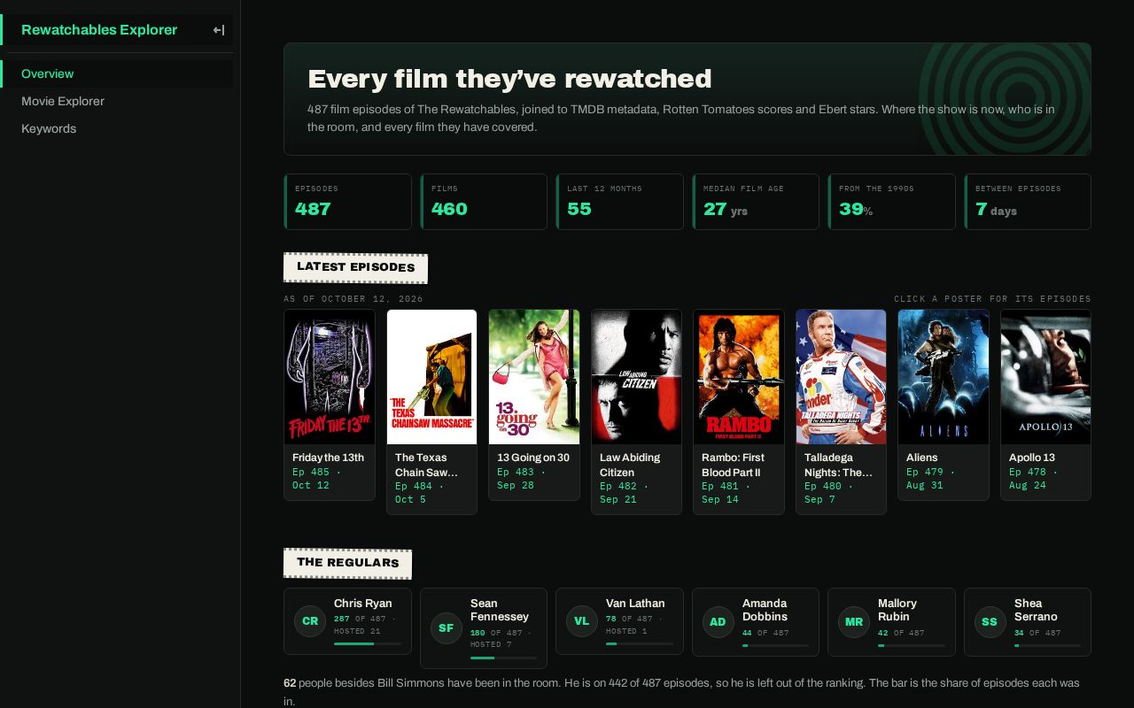1134x708 pixels.
Task: Click the AD avatar for Amanda Dobbins
Action: (x=718, y=621)
